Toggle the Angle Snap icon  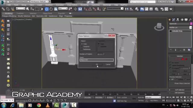coord(90,9)
